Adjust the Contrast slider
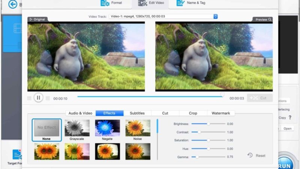The image size is (300, 169). pyautogui.click(x=208, y=132)
